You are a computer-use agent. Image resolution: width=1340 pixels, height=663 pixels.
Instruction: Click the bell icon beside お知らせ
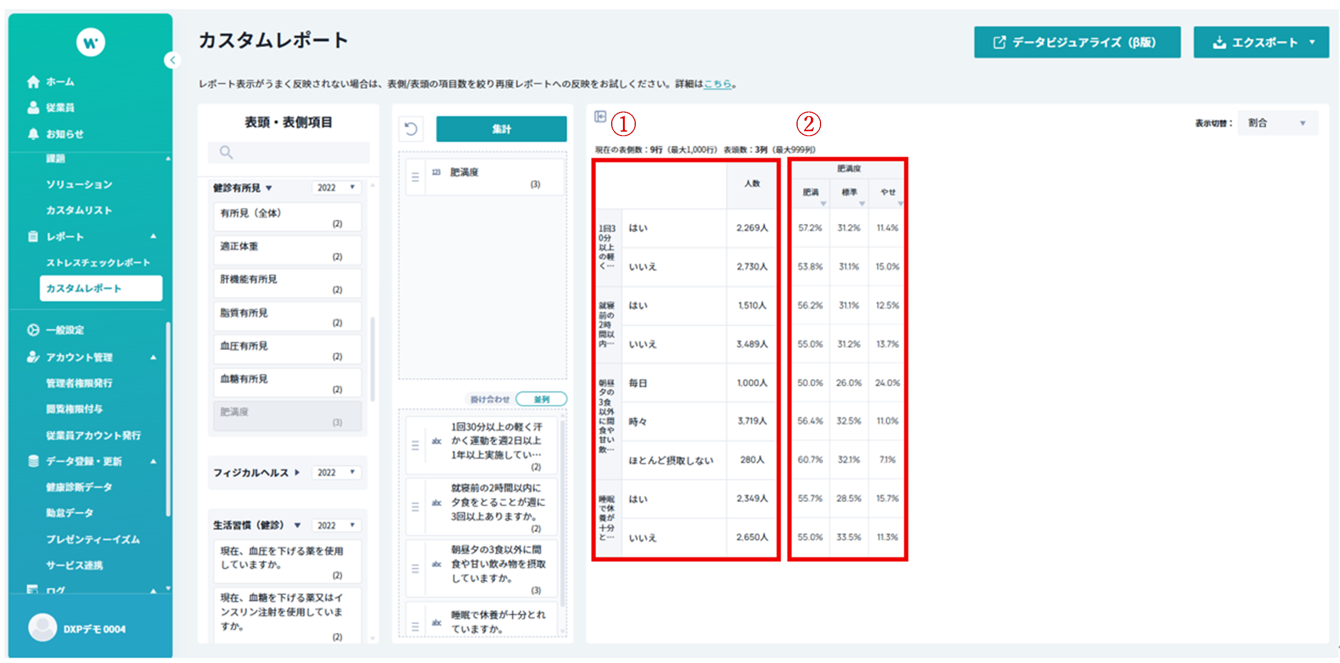(33, 134)
